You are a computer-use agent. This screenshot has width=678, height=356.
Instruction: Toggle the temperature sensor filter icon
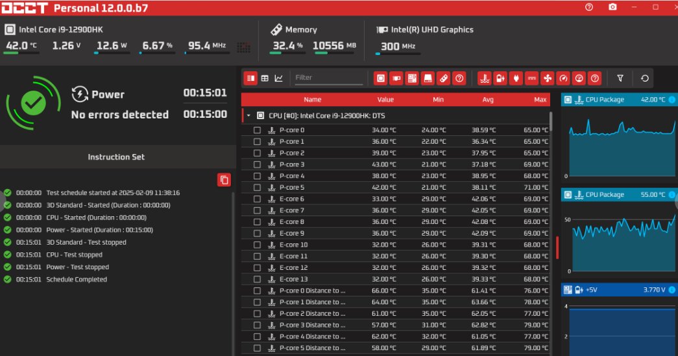pos(484,78)
